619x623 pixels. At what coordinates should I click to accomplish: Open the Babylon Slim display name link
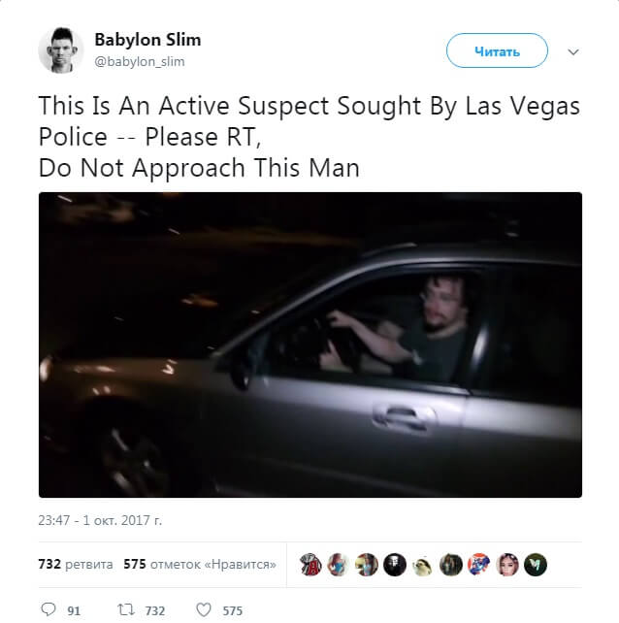pyautogui.click(x=147, y=40)
